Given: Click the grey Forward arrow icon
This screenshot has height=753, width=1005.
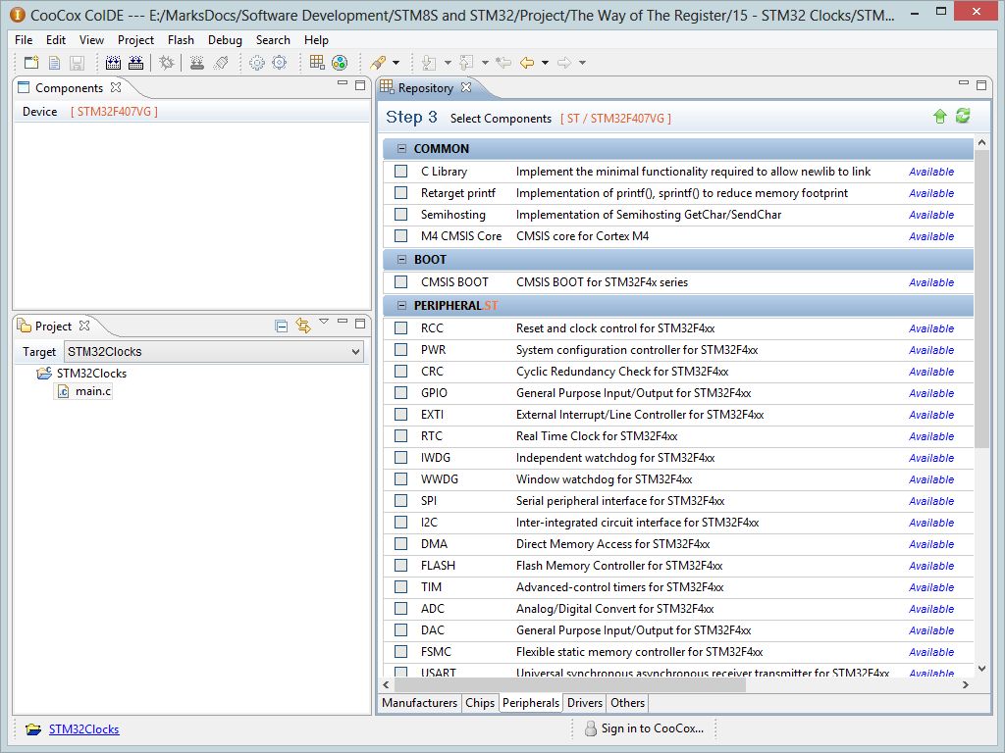Looking at the screenshot, I should click(x=564, y=63).
